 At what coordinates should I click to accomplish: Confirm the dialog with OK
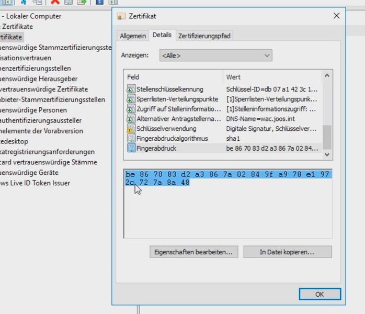(x=320, y=294)
